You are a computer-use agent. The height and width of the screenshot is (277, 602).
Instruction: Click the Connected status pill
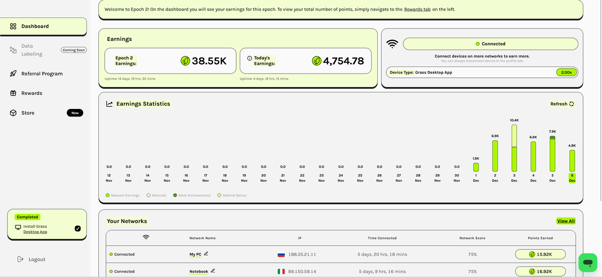(x=490, y=44)
